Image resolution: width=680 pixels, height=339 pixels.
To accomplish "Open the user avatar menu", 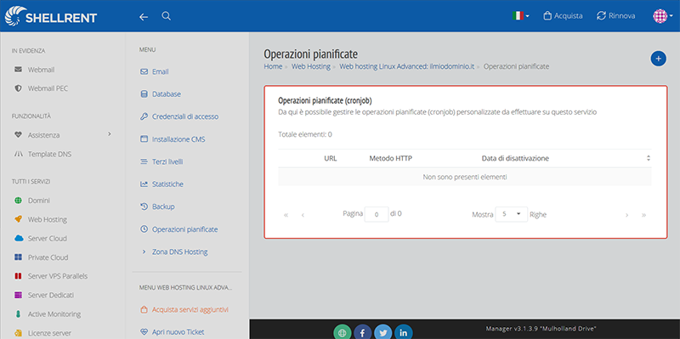I will [660, 16].
